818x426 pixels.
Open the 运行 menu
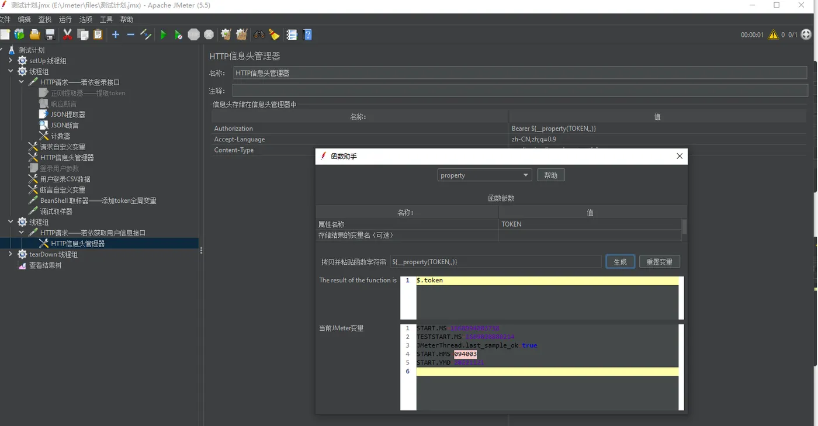(65, 19)
